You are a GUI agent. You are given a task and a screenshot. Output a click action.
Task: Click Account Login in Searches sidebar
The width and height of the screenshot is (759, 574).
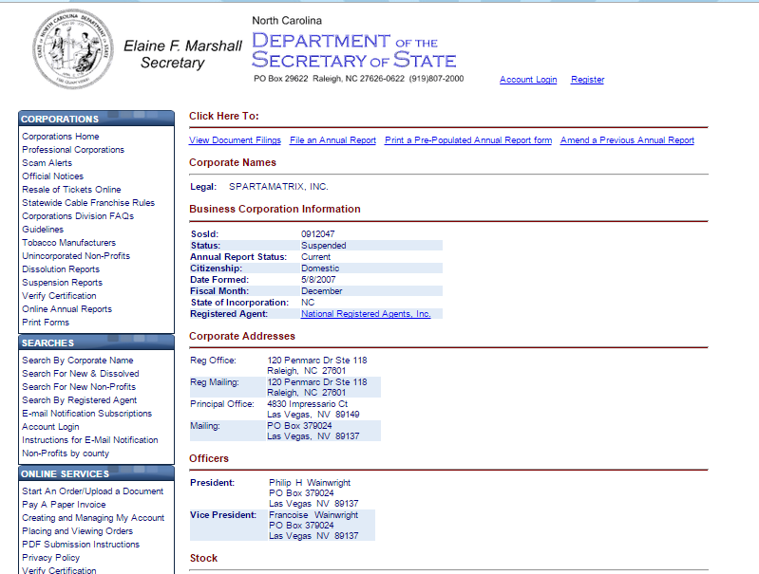[x=50, y=427]
